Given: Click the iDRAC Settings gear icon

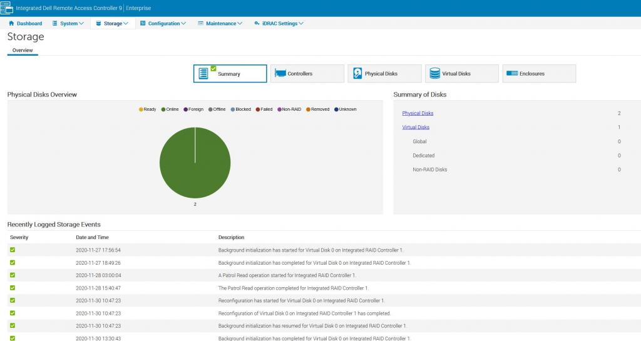Looking at the screenshot, I should pyautogui.click(x=257, y=23).
